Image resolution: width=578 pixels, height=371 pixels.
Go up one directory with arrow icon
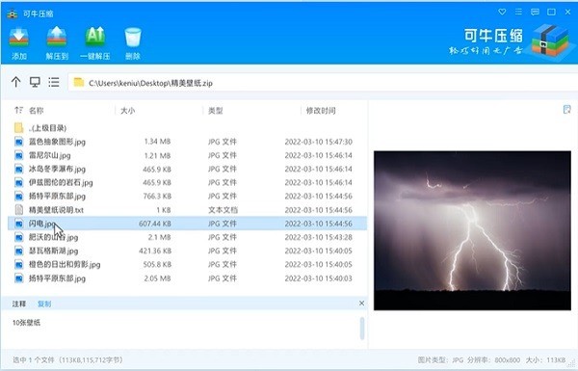[x=15, y=82]
